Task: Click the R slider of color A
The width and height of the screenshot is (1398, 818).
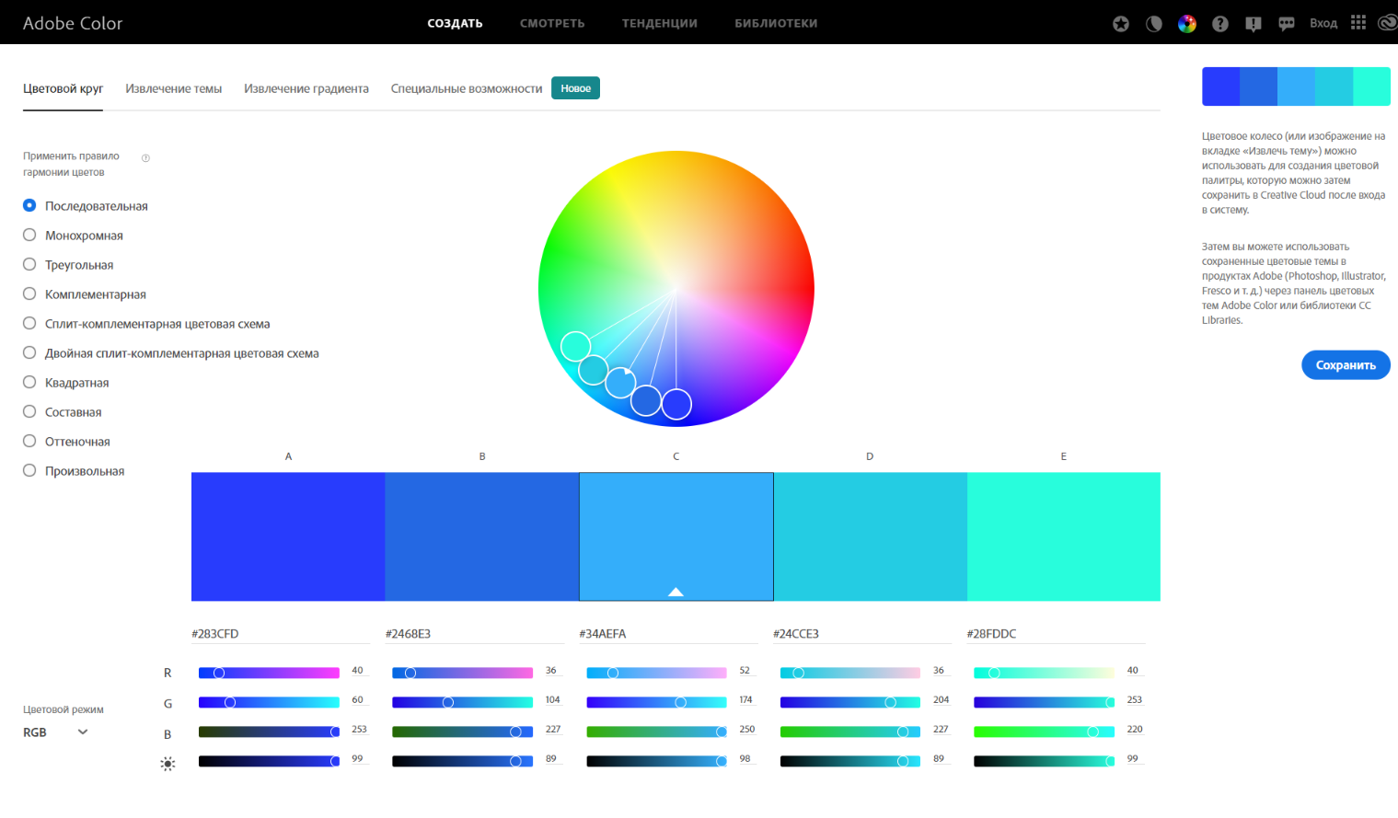Action: click(x=269, y=673)
